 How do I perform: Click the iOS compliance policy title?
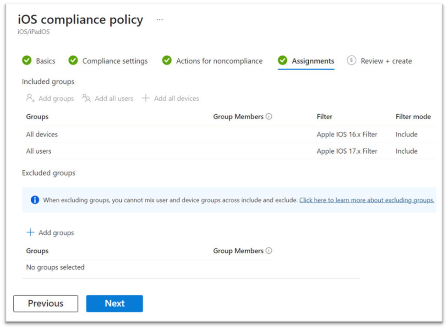tap(80, 20)
